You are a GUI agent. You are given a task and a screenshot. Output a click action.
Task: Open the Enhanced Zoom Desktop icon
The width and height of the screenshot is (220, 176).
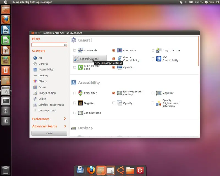click(x=120, y=93)
